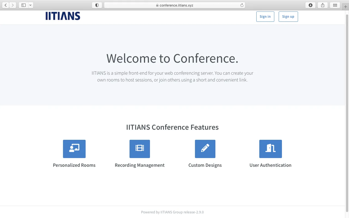349x218 pixels.
Task: Click the "Custom Designs" label
Action: [x=205, y=165]
